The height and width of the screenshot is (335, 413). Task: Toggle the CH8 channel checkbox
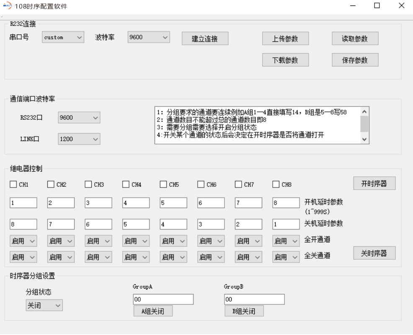(x=276, y=184)
